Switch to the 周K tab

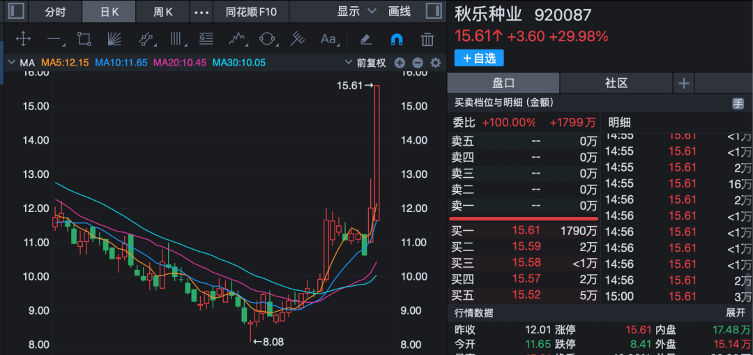coord(162,12)
